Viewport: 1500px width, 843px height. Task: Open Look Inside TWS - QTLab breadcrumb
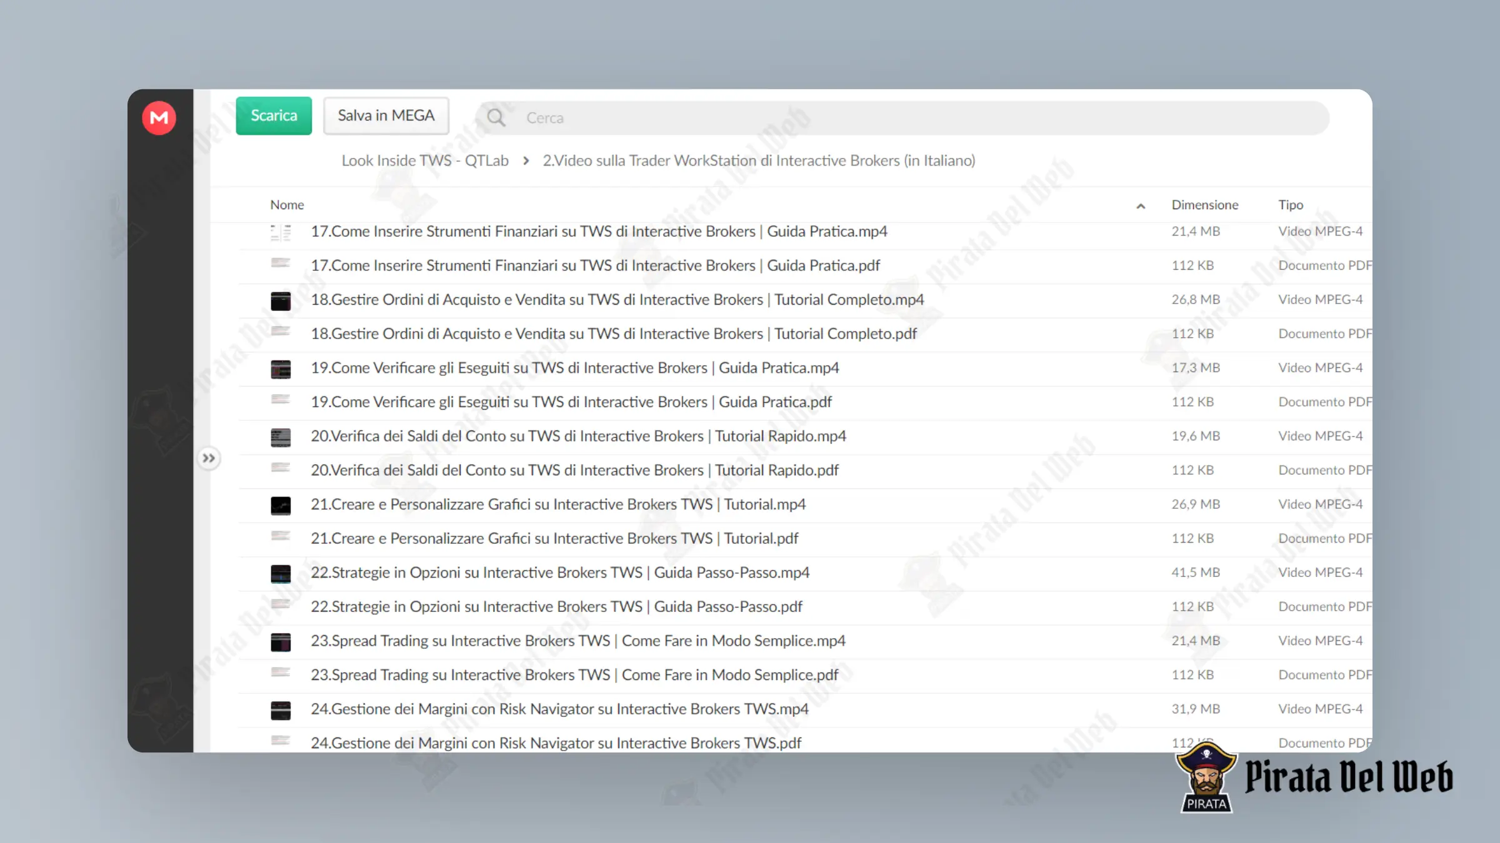[425, 160]
